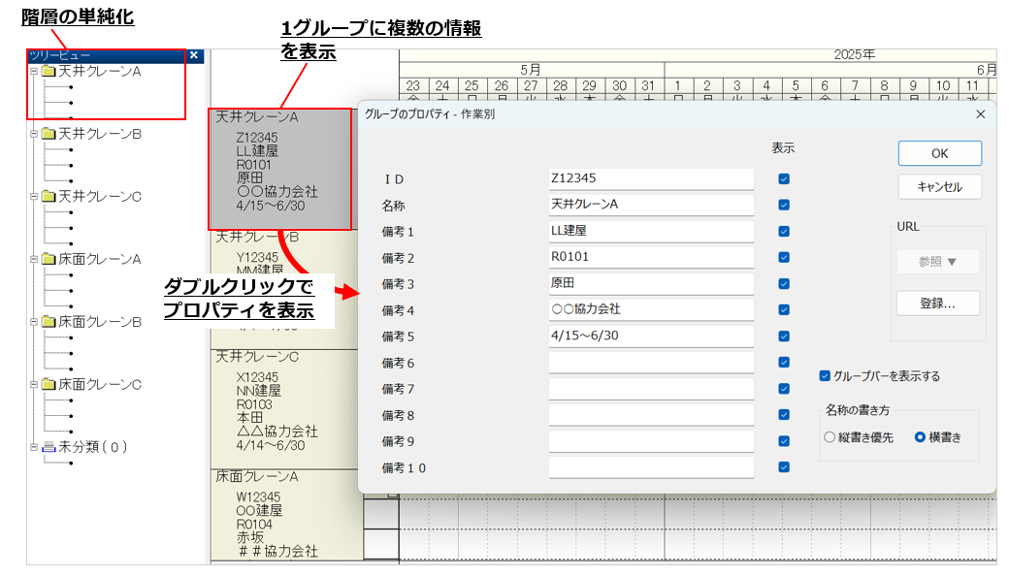Collapse the 床面クレーンB tree node
Screen dimensions: 1009x577
pos(34,322)
